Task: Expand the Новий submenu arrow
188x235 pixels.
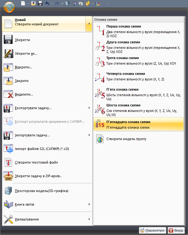Action: tap(89, 24)
